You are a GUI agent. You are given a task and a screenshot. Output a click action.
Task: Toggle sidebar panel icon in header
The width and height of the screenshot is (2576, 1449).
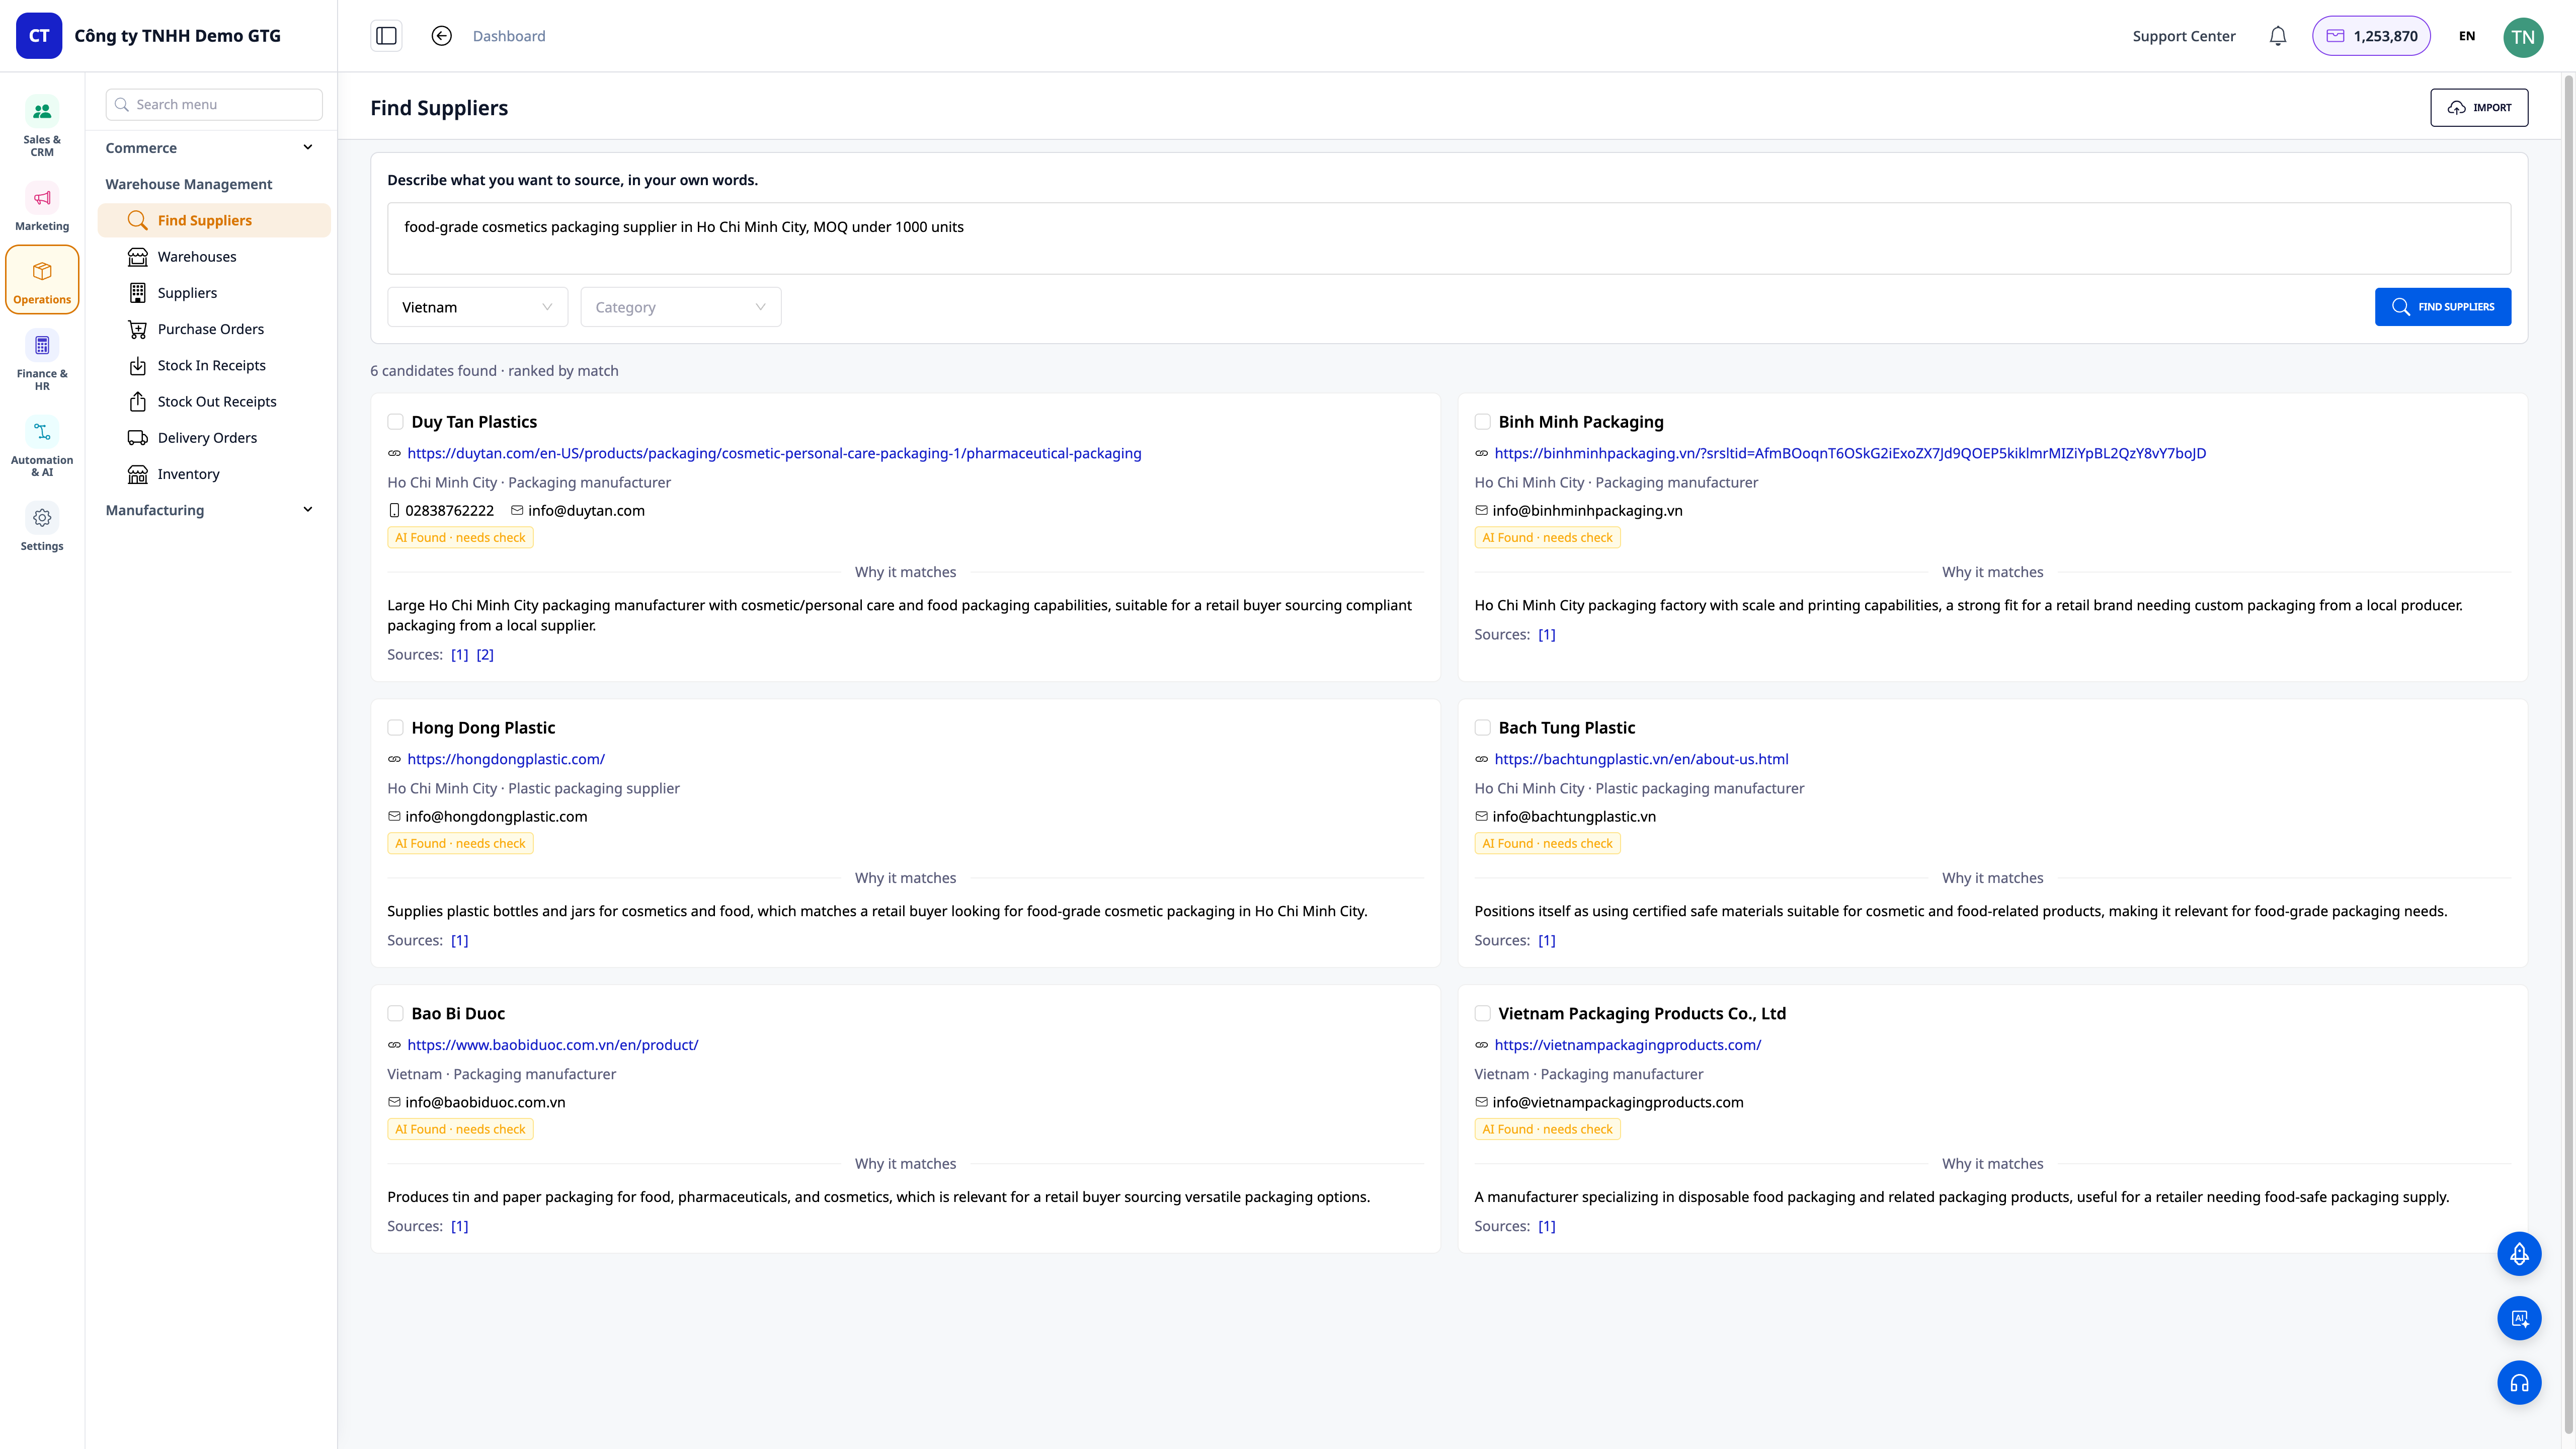tap(386, 36)
